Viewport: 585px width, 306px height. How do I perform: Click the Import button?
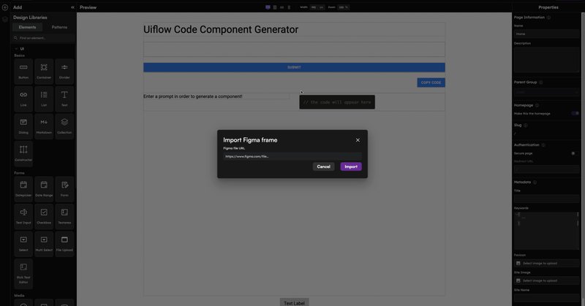(351, 167)
